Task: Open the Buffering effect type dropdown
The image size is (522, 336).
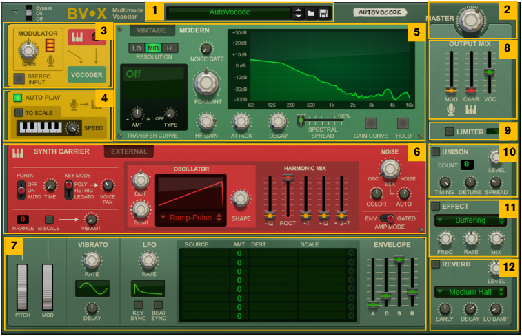Action: (470, 220)
